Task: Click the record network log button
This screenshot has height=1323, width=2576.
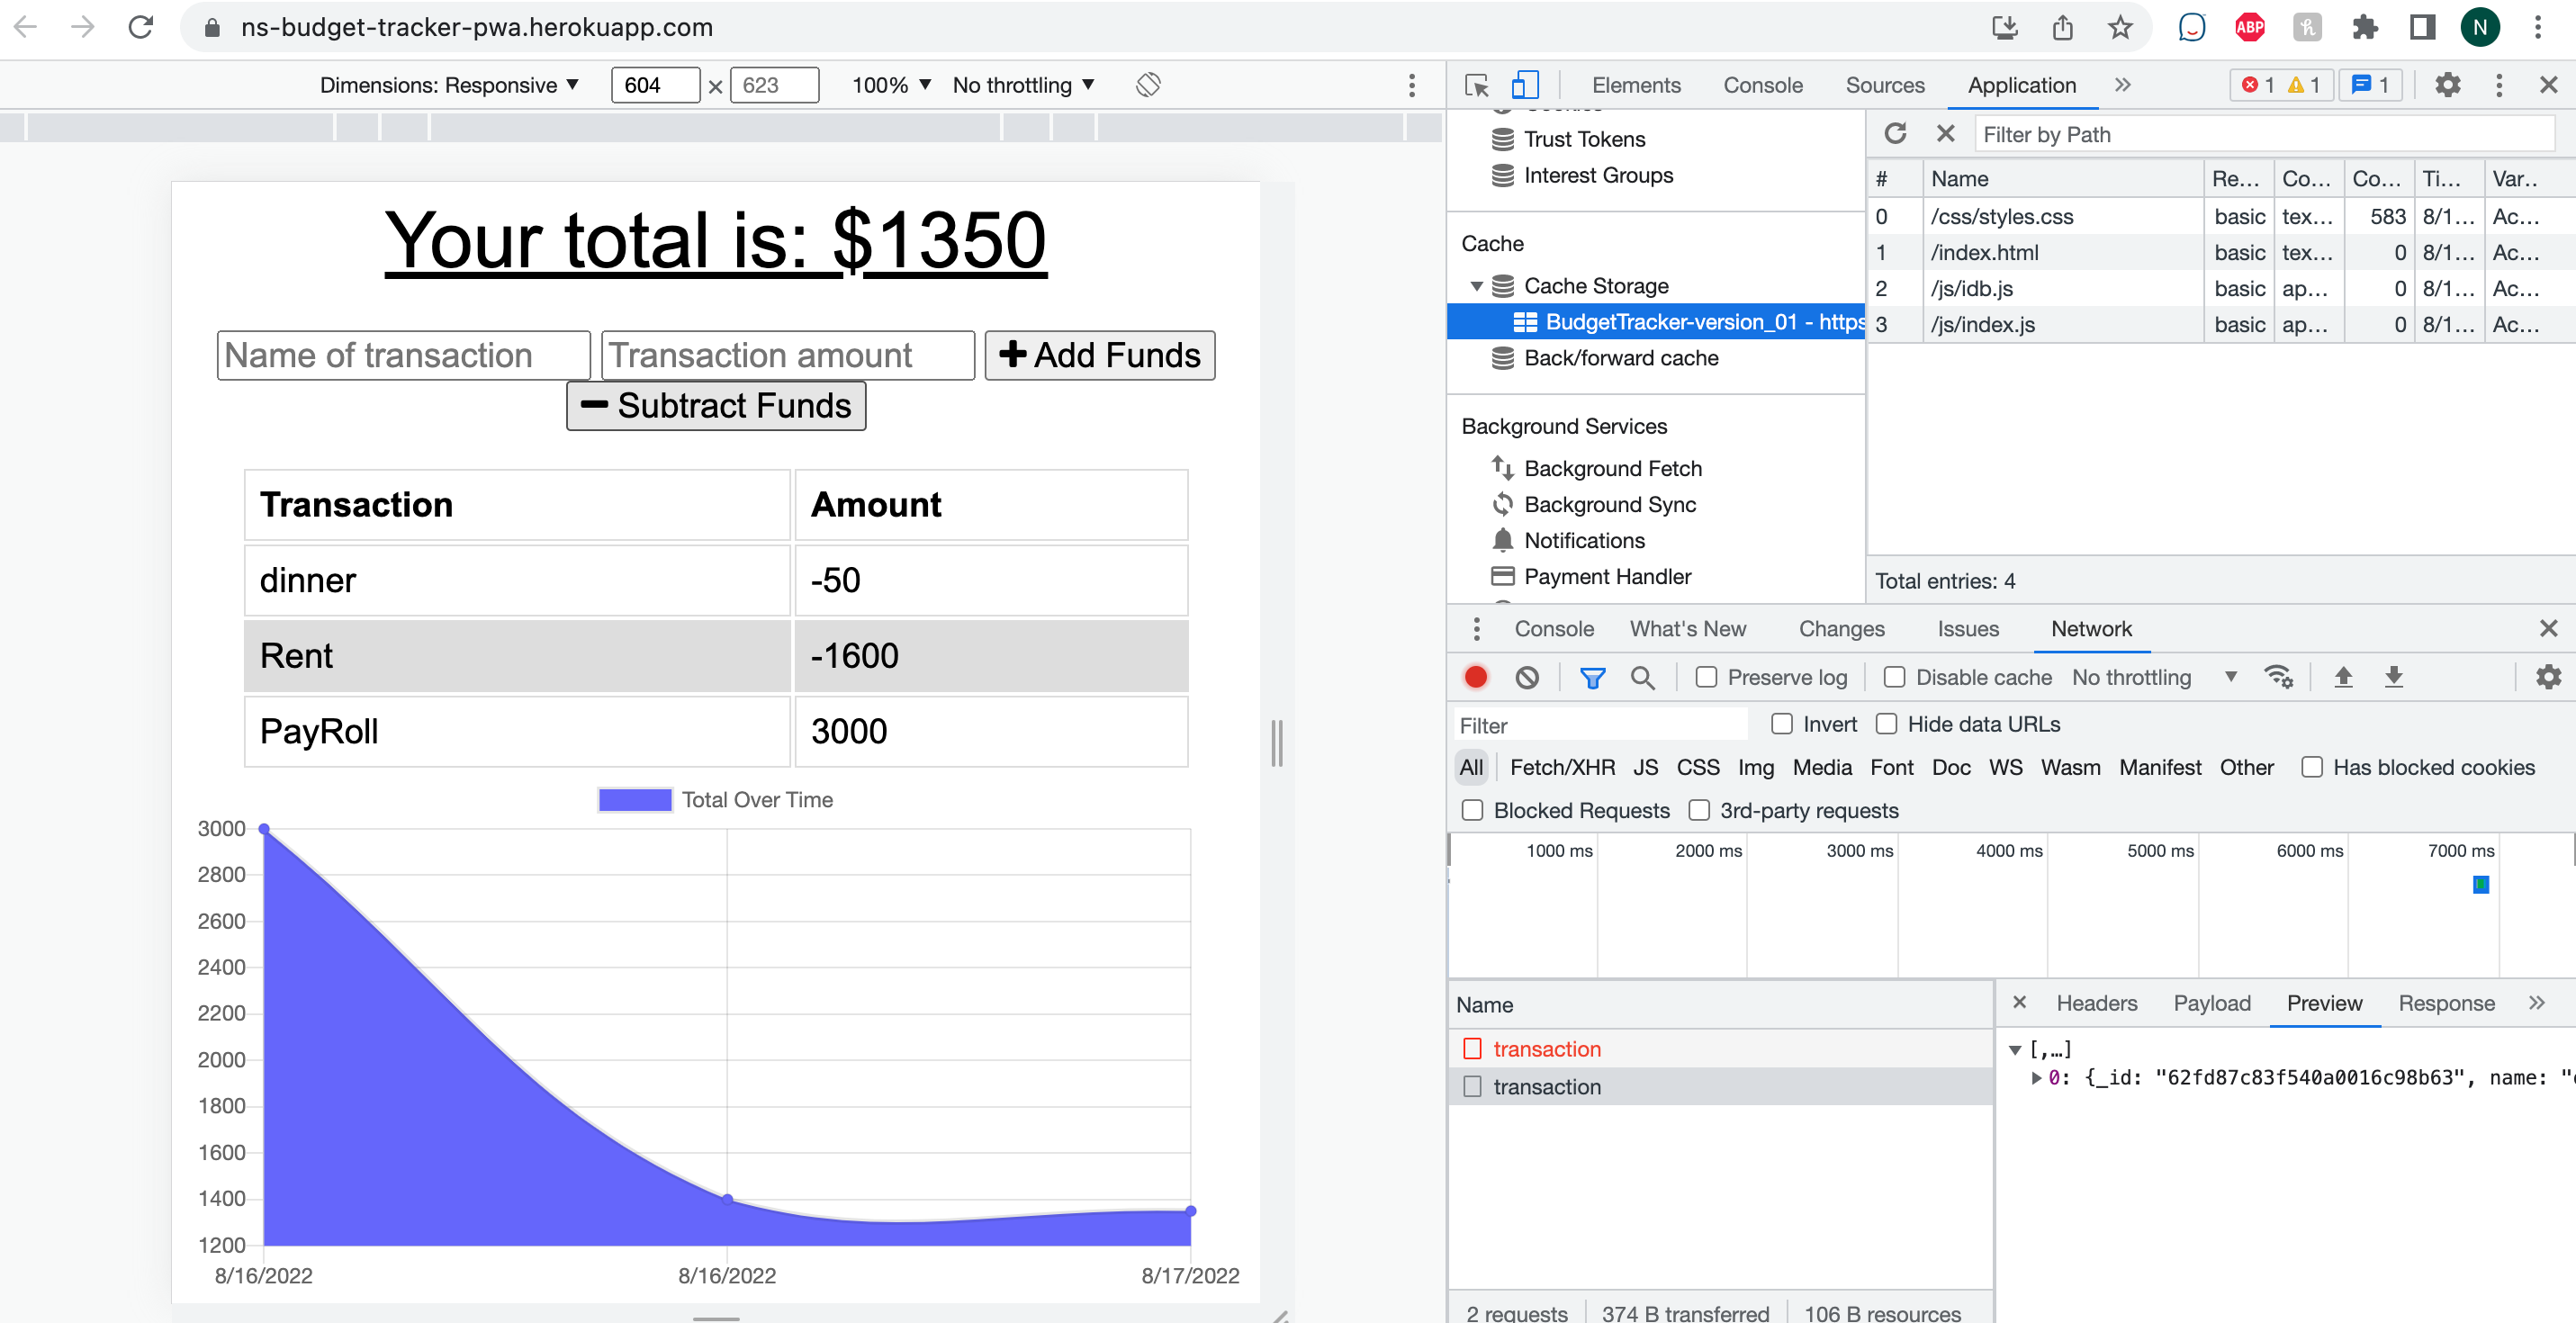Action: point(1477,677)
